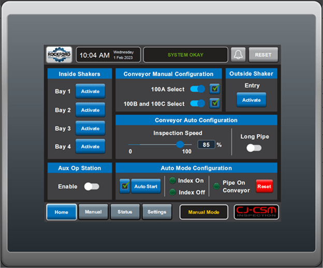Click the Auto Mode Configuration header

(x=196, y=168)
